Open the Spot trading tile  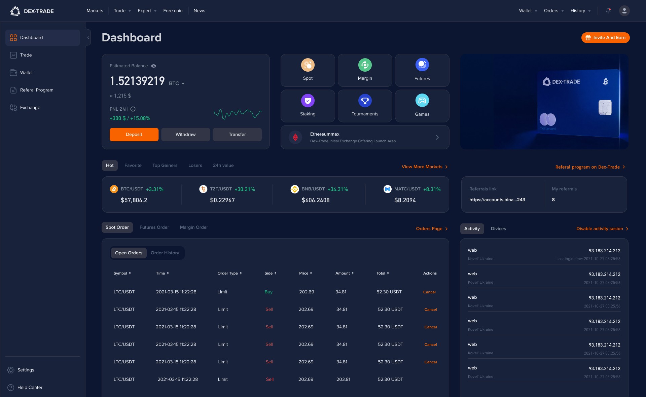tap(308, 70)
